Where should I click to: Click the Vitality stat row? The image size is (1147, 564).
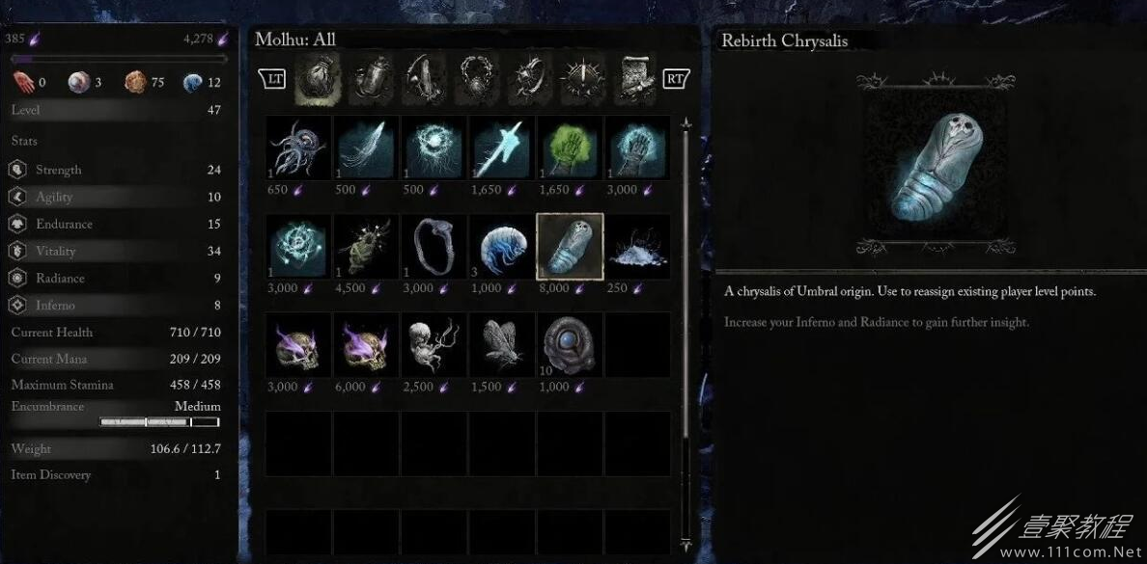[x=116, y=251]
